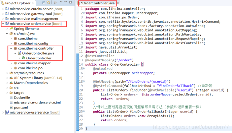
Task: Click the Maven Dependencies library icon
Action: (x=11, y=83)
